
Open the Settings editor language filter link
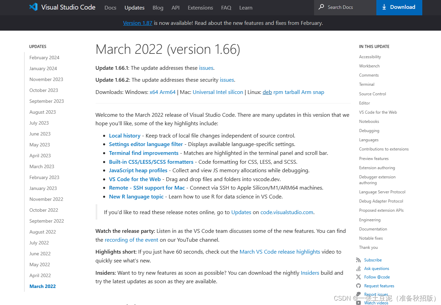coord(146,144)
